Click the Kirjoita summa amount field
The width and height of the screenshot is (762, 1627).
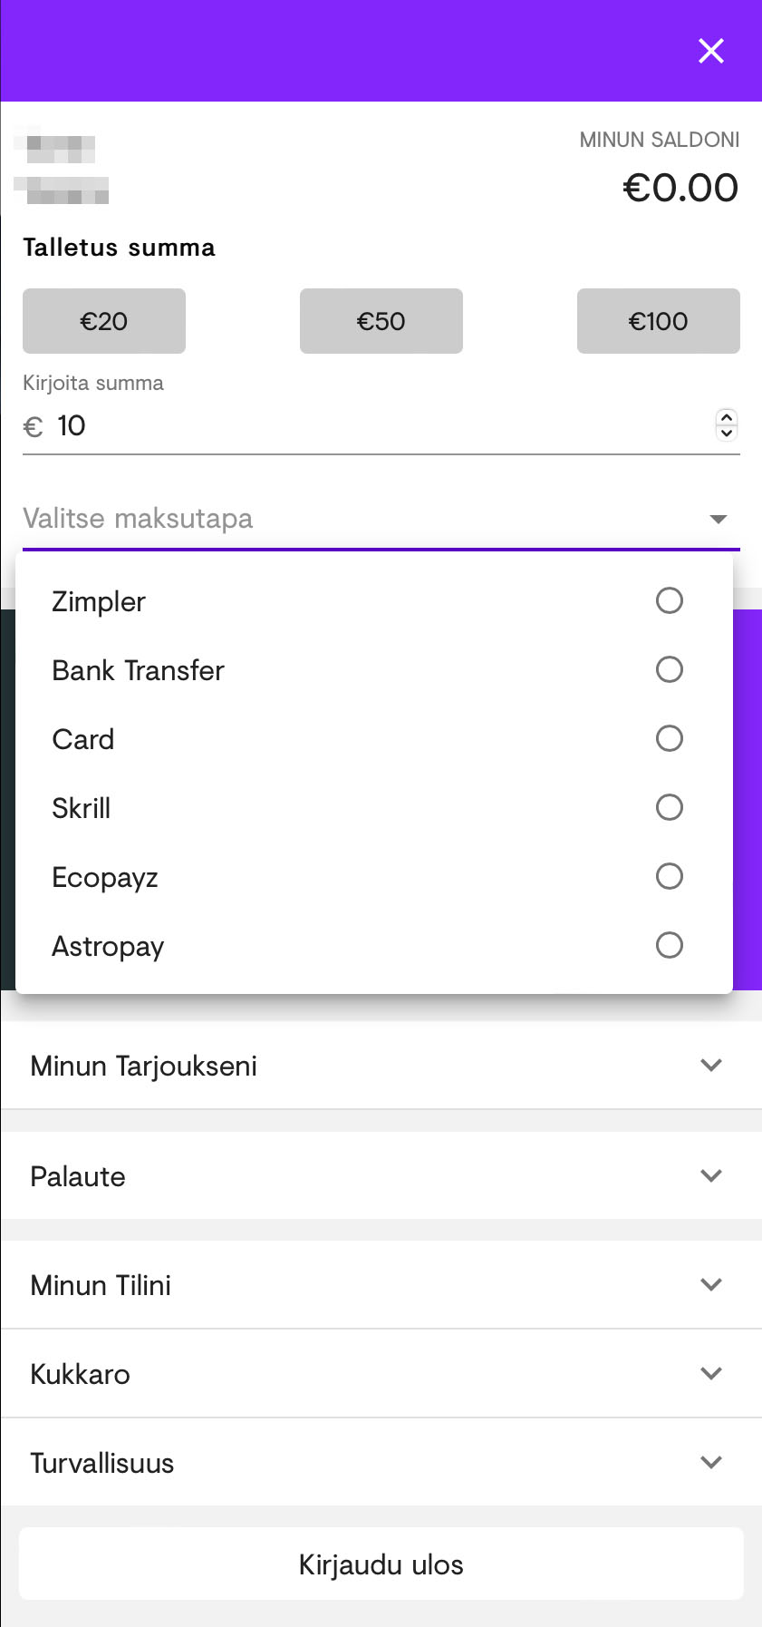click(x=362, y=425)
